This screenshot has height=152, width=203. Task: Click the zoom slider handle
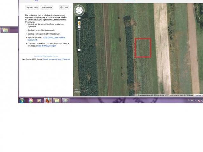point(79,30)
